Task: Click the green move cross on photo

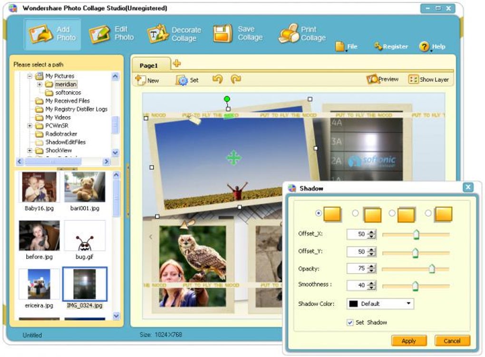Action: pos(233,158)
